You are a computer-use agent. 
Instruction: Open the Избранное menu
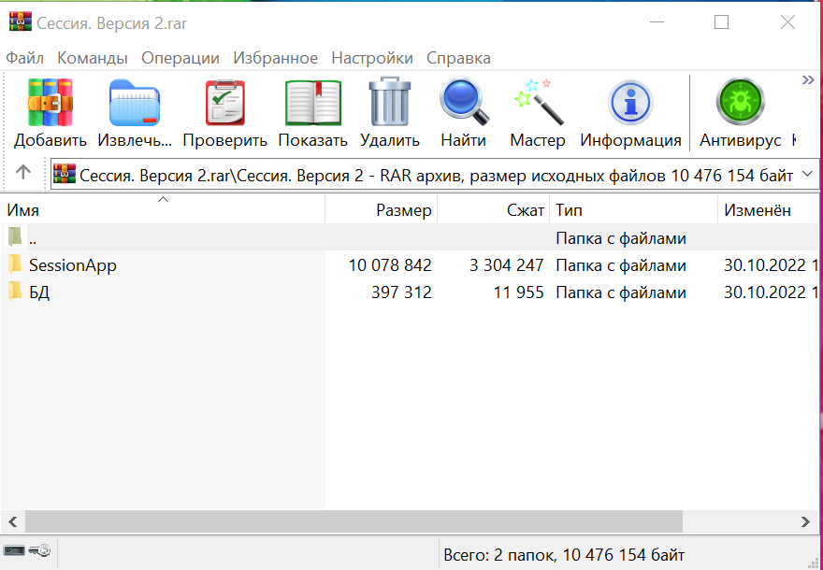[275, 58]
